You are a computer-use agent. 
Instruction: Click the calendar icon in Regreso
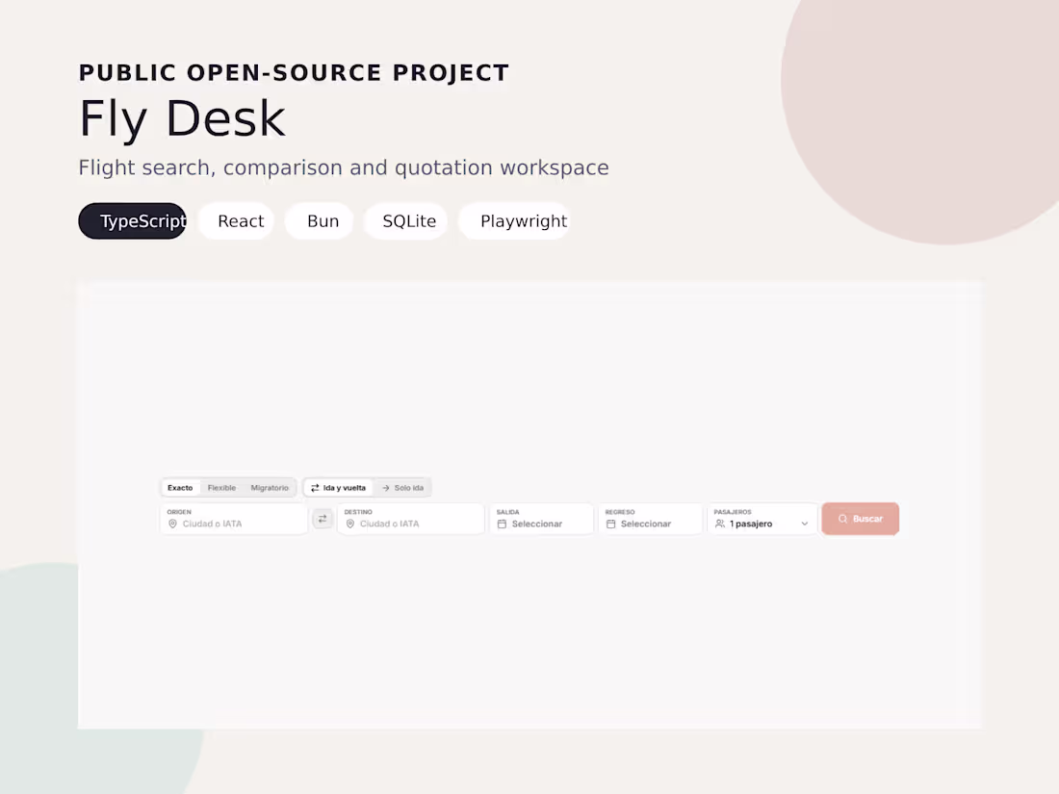610,524
